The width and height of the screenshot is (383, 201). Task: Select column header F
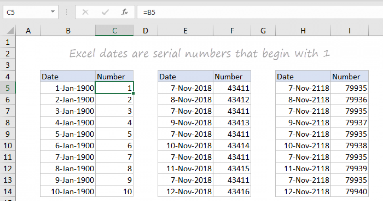(232, 30)
